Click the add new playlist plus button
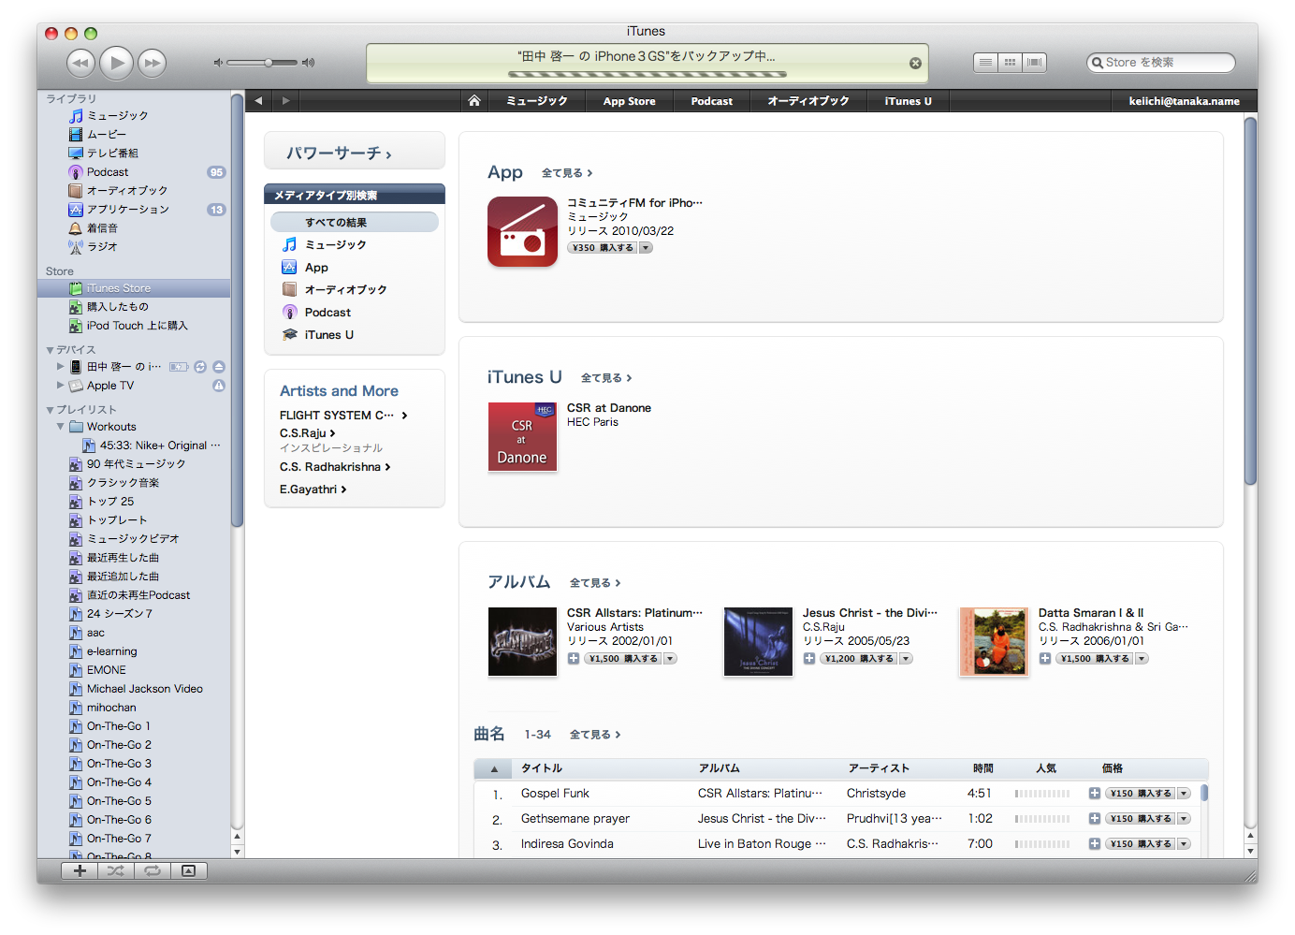1295x935 pixels. click(80, 870)
